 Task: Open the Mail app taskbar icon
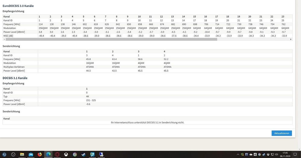tap(31, 155)
